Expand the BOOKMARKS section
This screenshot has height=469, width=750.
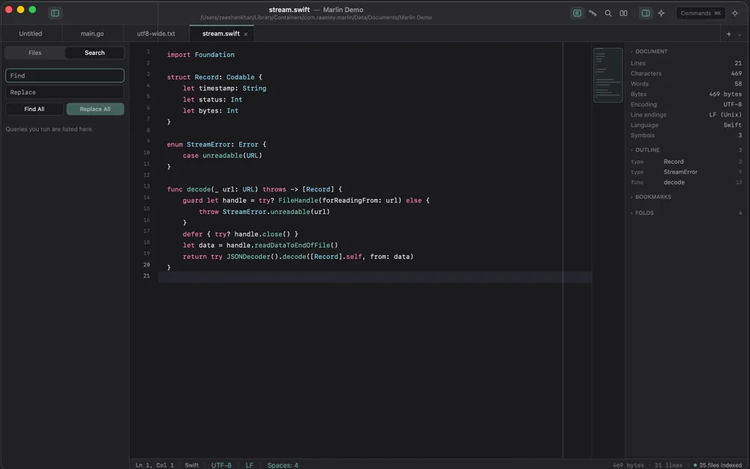[652, 197]
